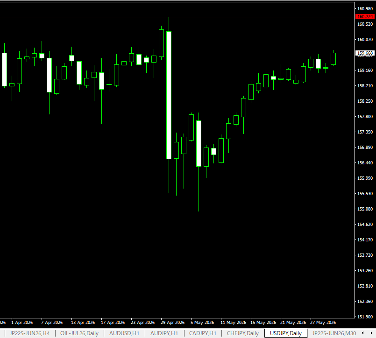376x338 pixels.
Task: Click the 29 Apr 2026 date label
Action: tap(173, 323)
